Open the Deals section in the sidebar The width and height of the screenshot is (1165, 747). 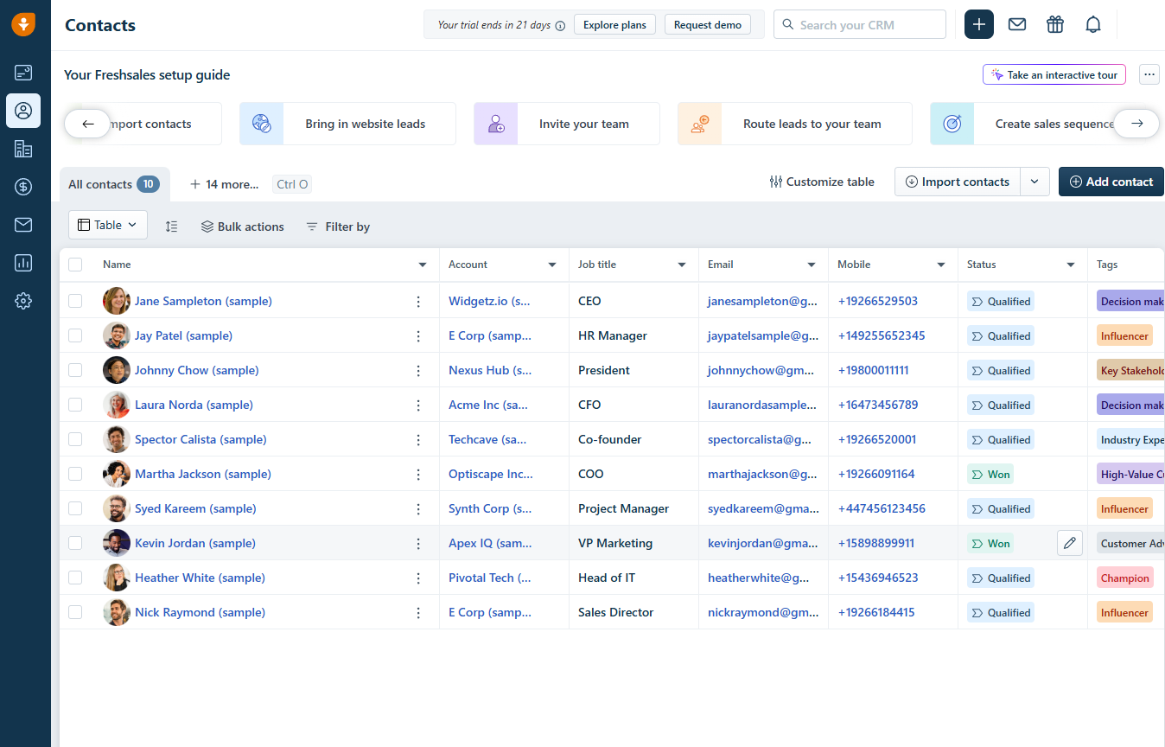(x=23, y=187)
